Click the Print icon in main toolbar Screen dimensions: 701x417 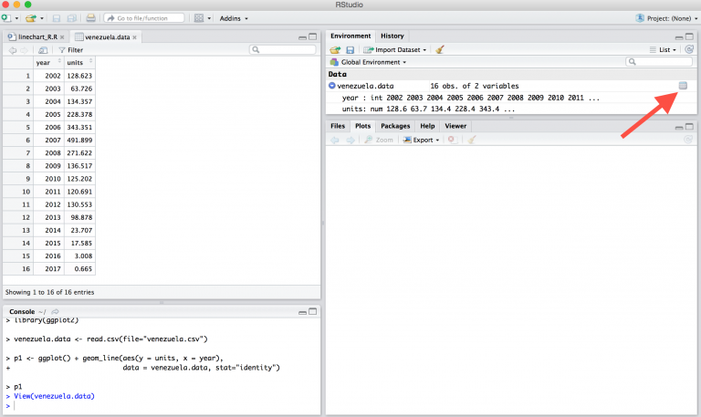click(x=90, y=18)
